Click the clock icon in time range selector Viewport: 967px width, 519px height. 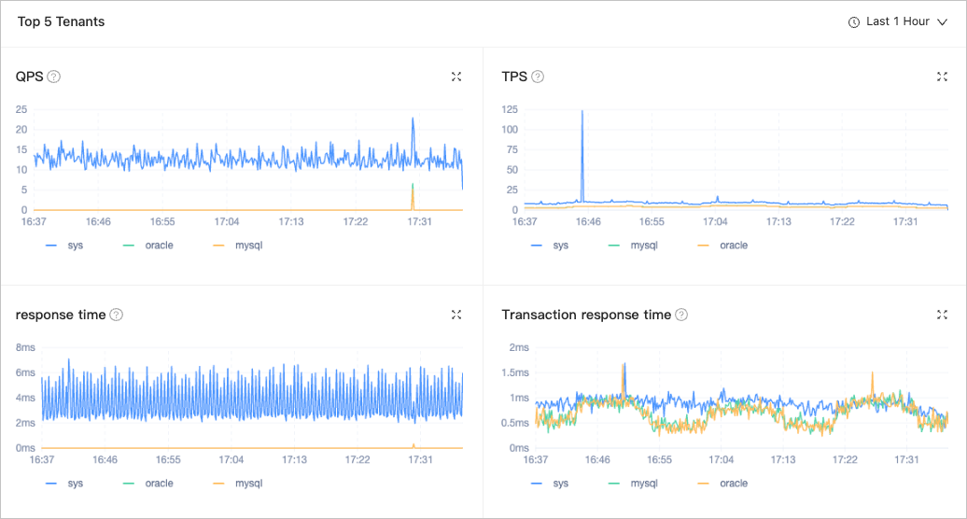point(853,22)
